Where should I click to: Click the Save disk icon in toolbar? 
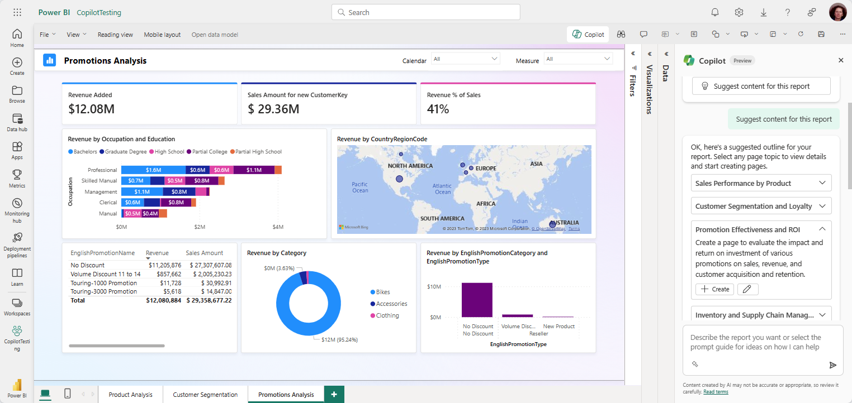click(821, 34)
